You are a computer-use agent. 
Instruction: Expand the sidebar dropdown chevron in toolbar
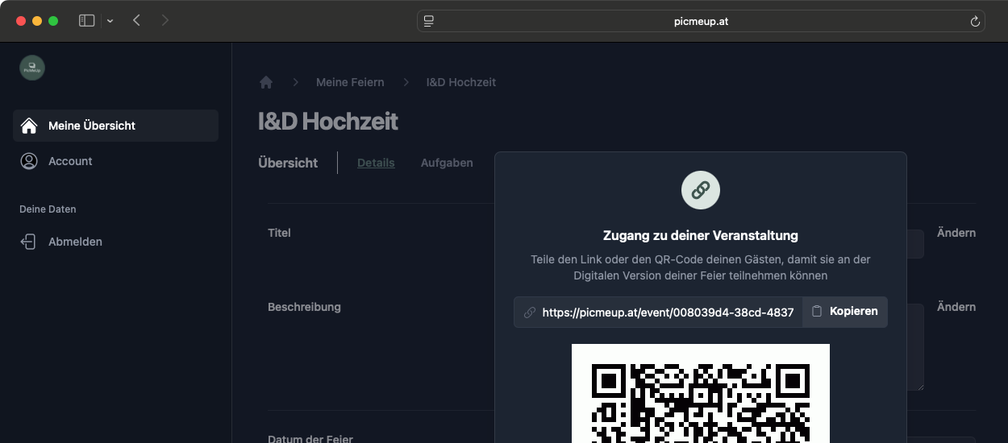[x=110, y=21]
